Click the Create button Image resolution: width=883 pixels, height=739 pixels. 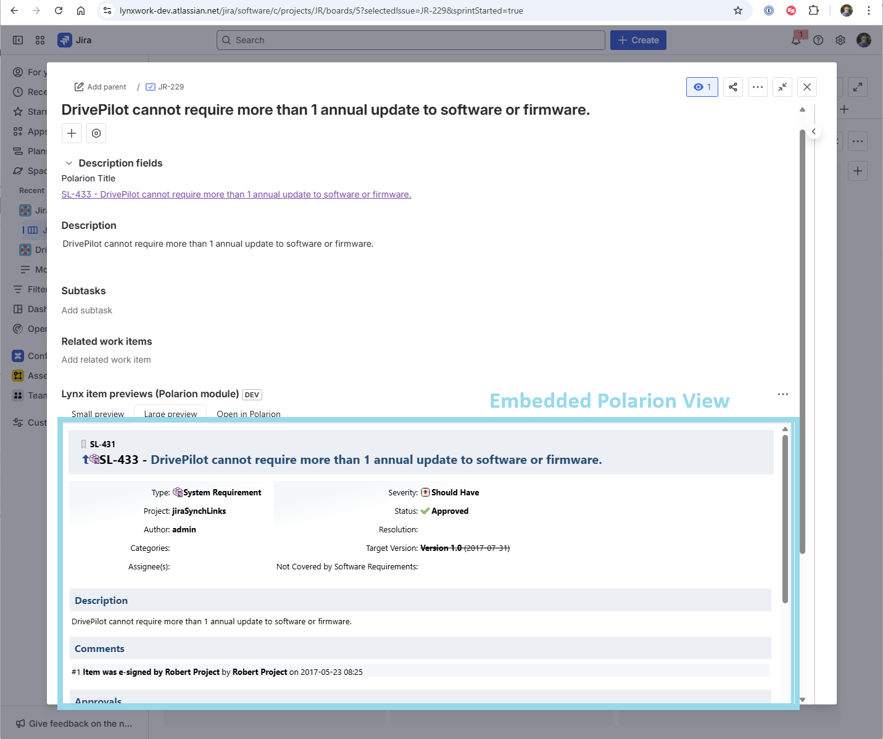(x=638, y=39)
